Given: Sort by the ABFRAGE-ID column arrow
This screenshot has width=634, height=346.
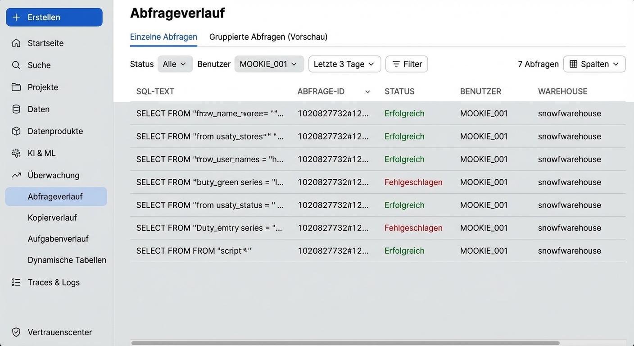Looking at the screenshot, I should coord(367,92).
